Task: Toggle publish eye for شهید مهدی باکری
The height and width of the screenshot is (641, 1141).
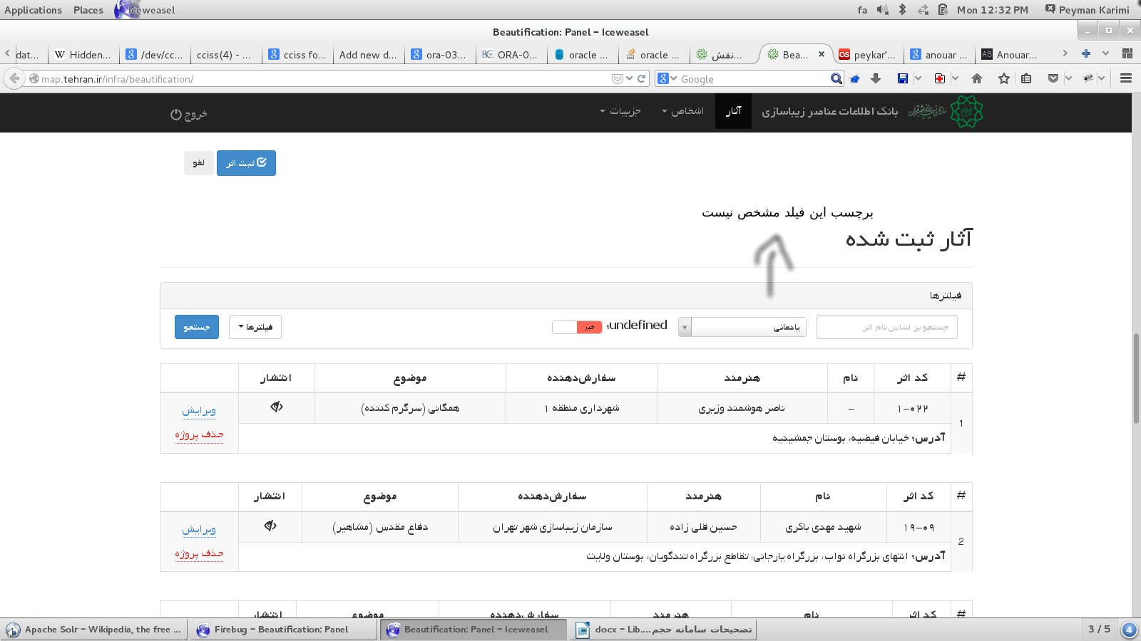Action: pyautogui.click(x=270, y=526)
